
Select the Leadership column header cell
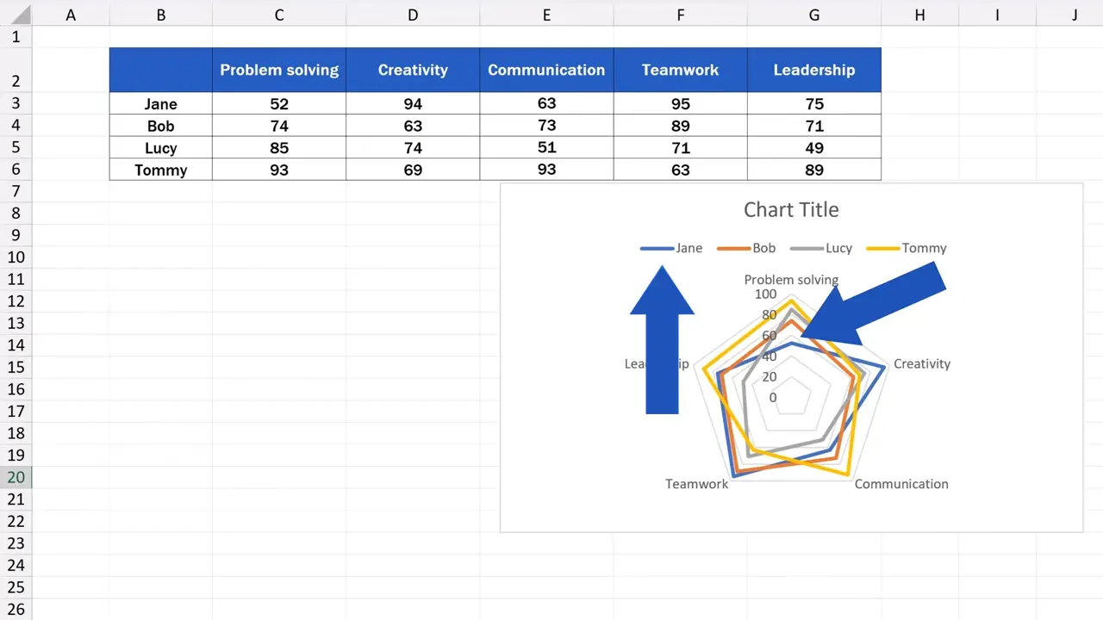click(813, 70)
